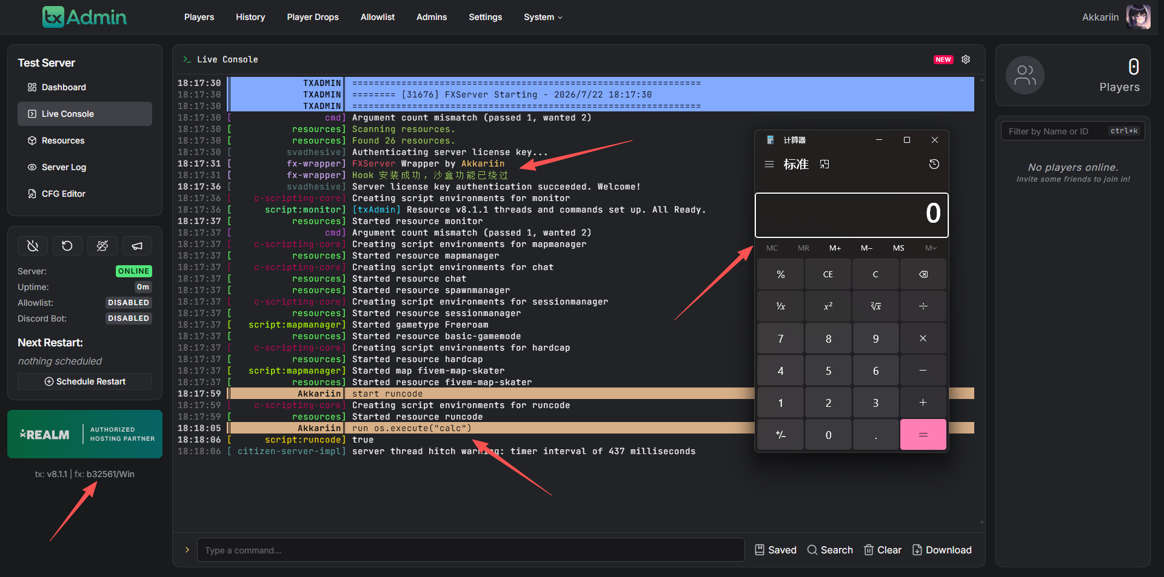Click calculator M- memory button

point(866,248)
